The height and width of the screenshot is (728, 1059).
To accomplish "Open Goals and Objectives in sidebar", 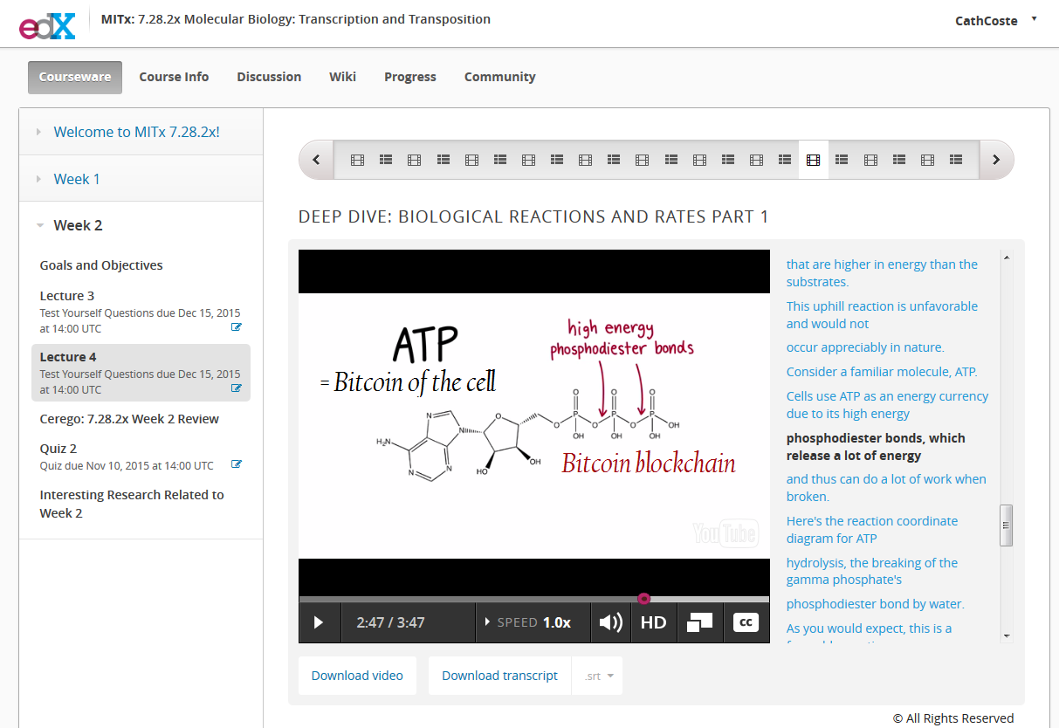I will [x=101, y=265].
